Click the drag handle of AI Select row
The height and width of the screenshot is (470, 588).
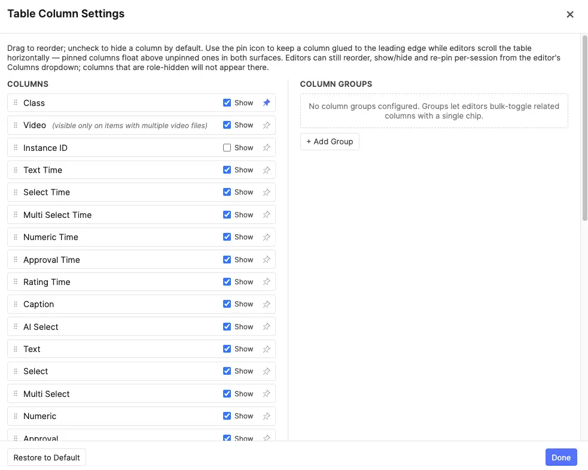16,326
